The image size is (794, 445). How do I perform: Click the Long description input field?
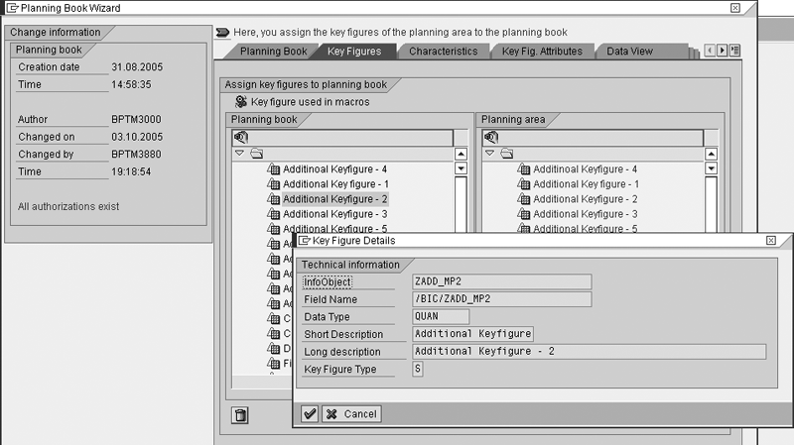coord(589,352)
